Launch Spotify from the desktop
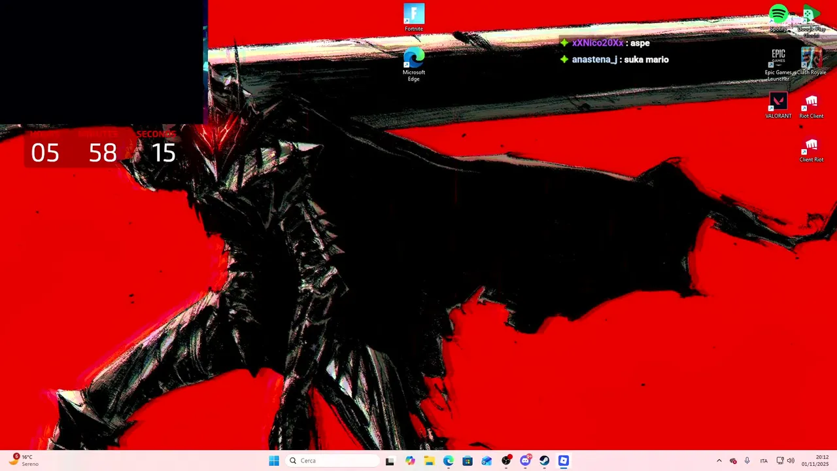The image size is (837, 471). click(x=778, y=18)
